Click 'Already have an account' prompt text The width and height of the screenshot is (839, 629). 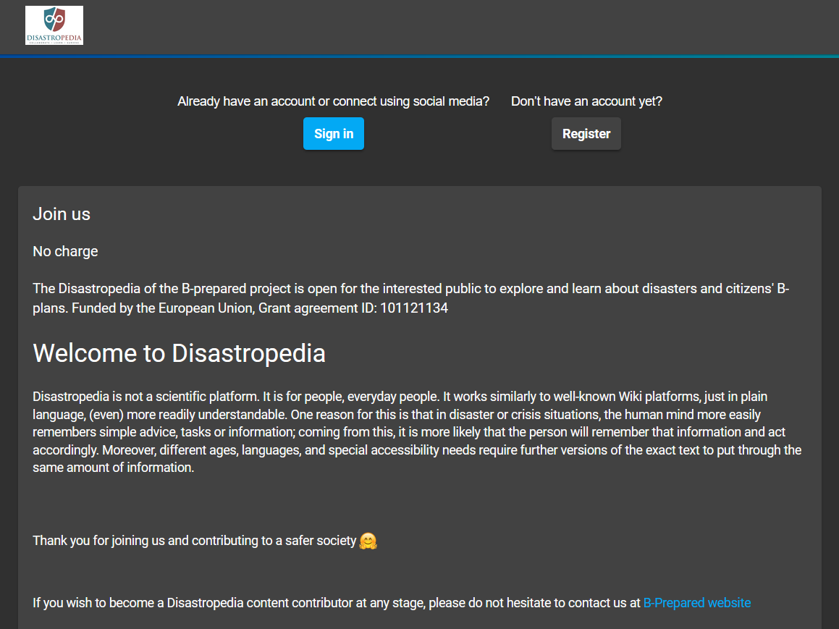coord(333,101)
